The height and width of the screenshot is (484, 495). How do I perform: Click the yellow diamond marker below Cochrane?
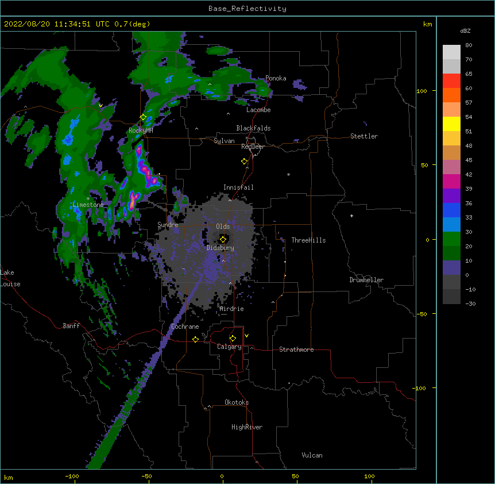tap(195, 339)
